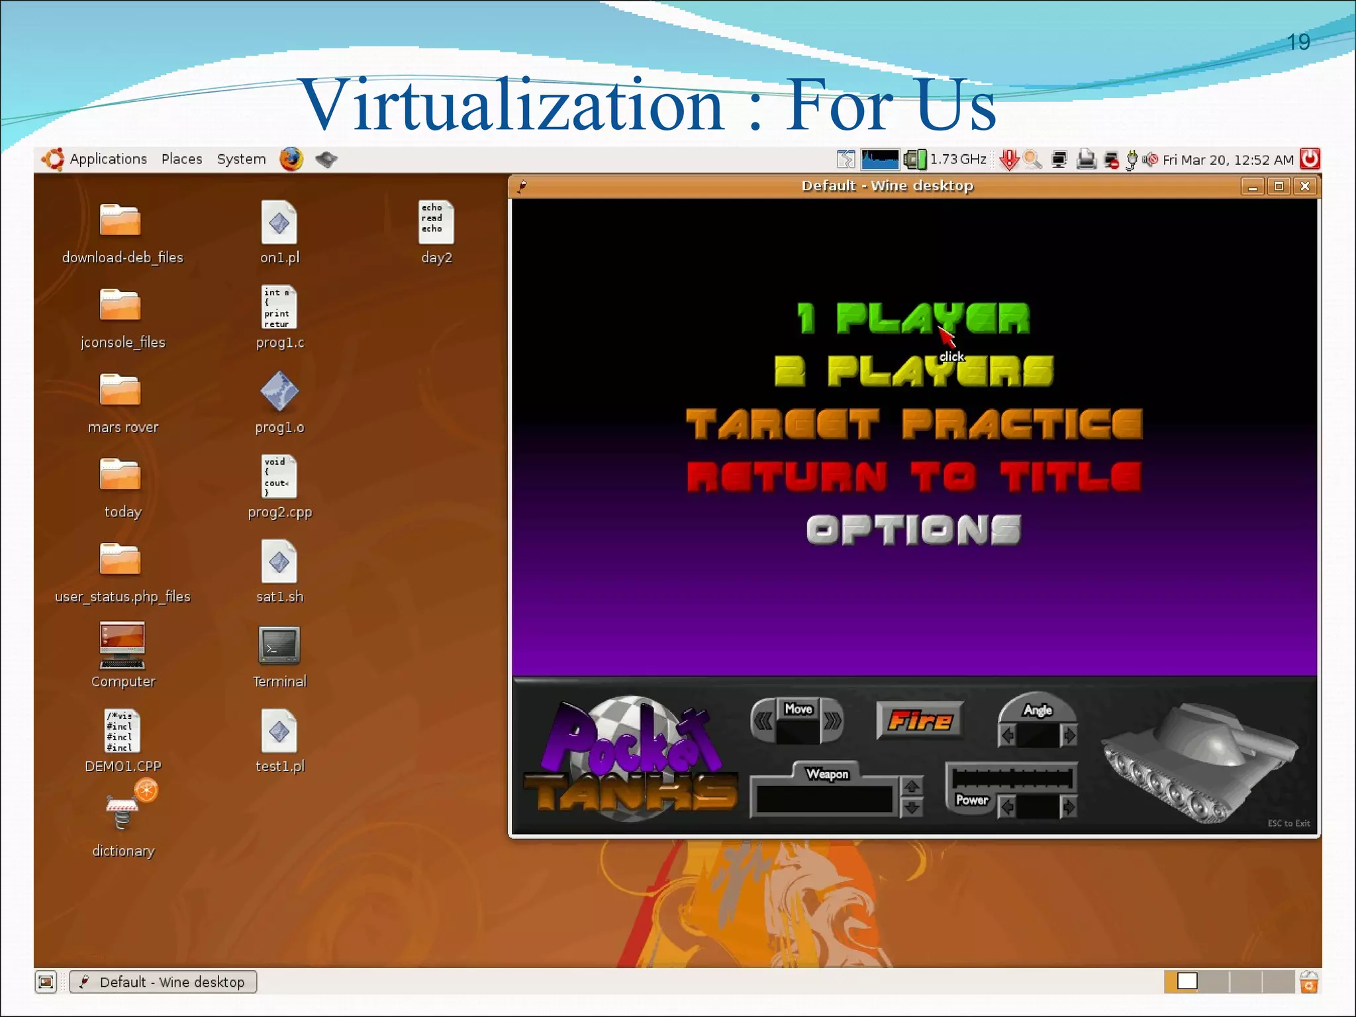This screenshot has width=1356, height=1017.
Task: Decrease Angle with left arrow
Action: pos(1007,735)
